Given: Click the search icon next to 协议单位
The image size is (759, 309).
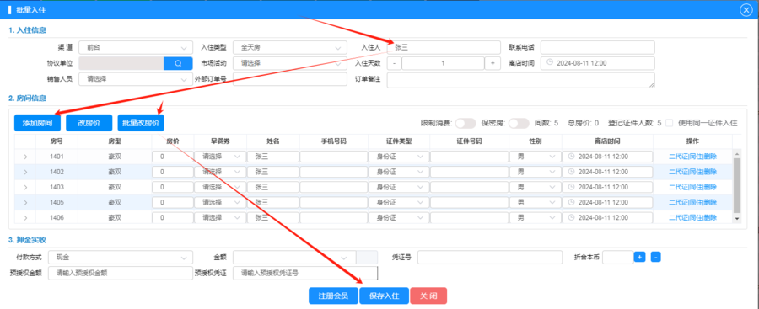Looking at the screenshot, I should coord(178,63).
